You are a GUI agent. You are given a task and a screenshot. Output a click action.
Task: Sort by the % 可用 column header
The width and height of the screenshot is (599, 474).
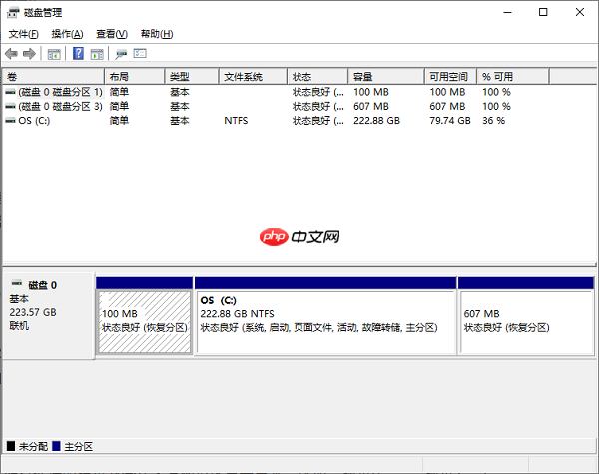(513, 77)
